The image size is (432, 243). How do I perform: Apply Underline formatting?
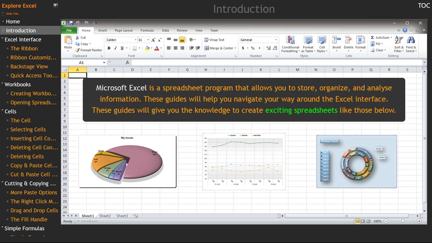click(122, 48)
